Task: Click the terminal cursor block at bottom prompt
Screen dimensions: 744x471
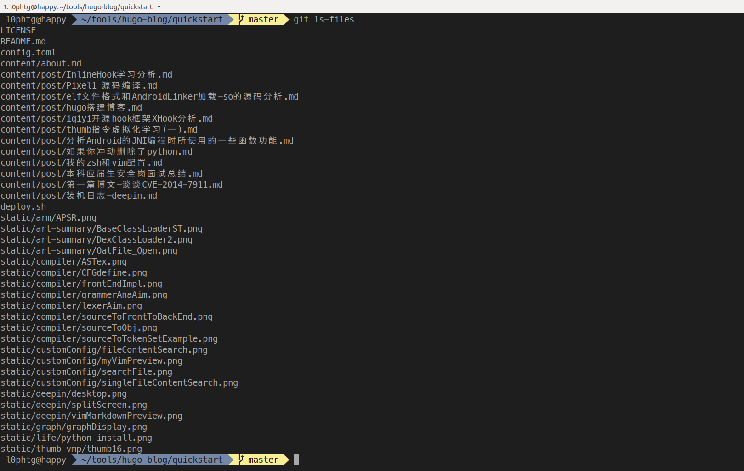Action: pos(296,460)
